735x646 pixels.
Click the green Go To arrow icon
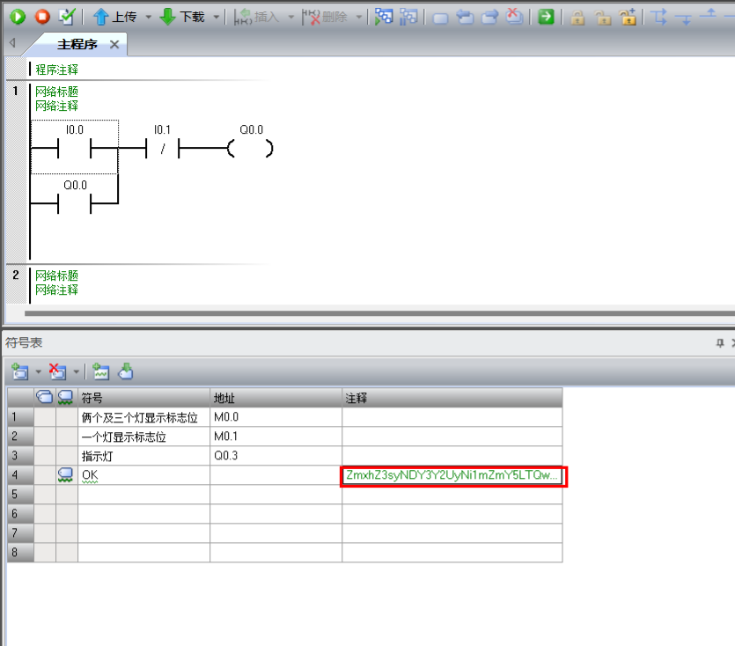(546, 17)
